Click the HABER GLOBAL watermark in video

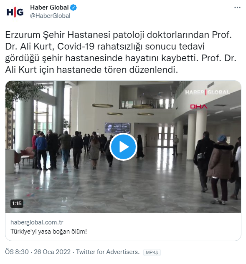(x=207, y=92)
